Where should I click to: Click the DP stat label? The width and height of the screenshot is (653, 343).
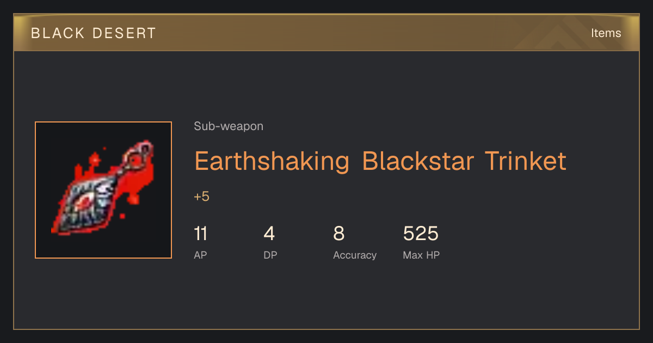pos(270,255)
